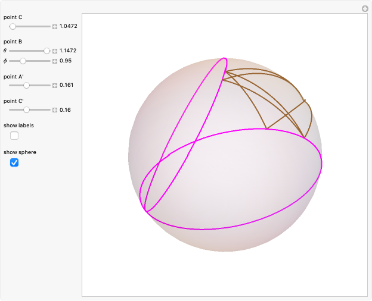Enable the show labels checkbox
The width and height of the screenshot is (372, 301).
pyautogui.click(x=14, y=136)
